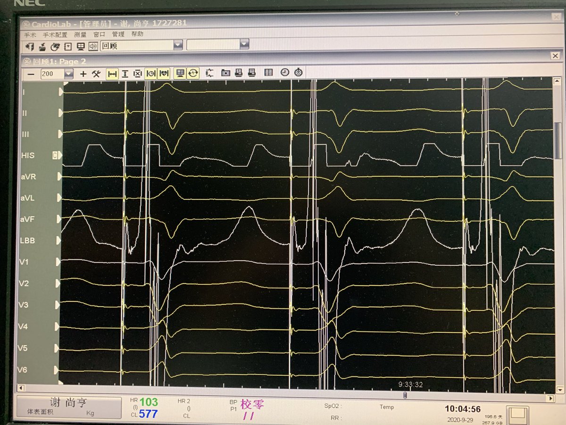The image size is (566, 425).
Task: Open the 手术 menu
Action: [x=30, y=34]
